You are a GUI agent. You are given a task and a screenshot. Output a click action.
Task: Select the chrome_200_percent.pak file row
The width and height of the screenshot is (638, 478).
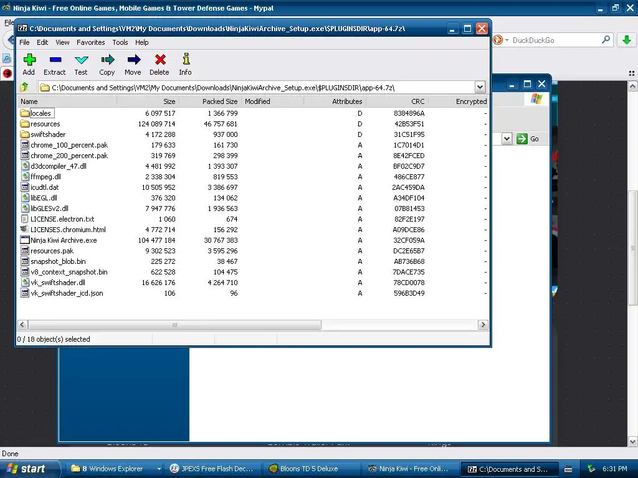point(253,156)
